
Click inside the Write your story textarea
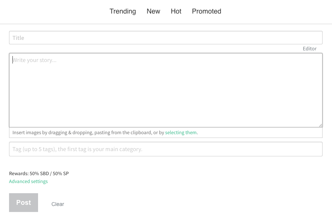(x=166, y=90)
